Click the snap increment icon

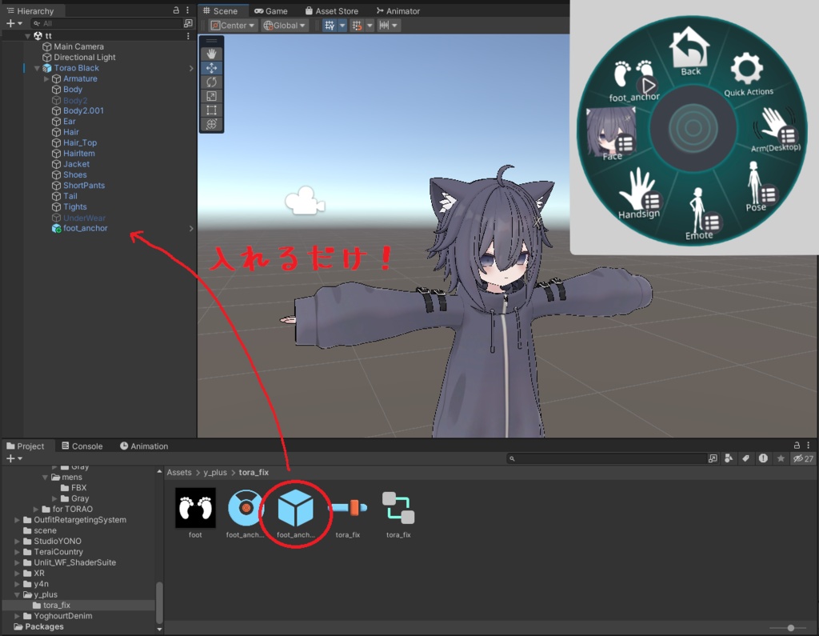point(358,25)
